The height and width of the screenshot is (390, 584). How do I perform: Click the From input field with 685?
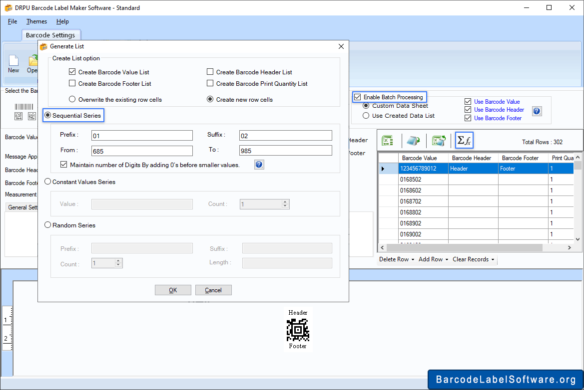(142, 151)
